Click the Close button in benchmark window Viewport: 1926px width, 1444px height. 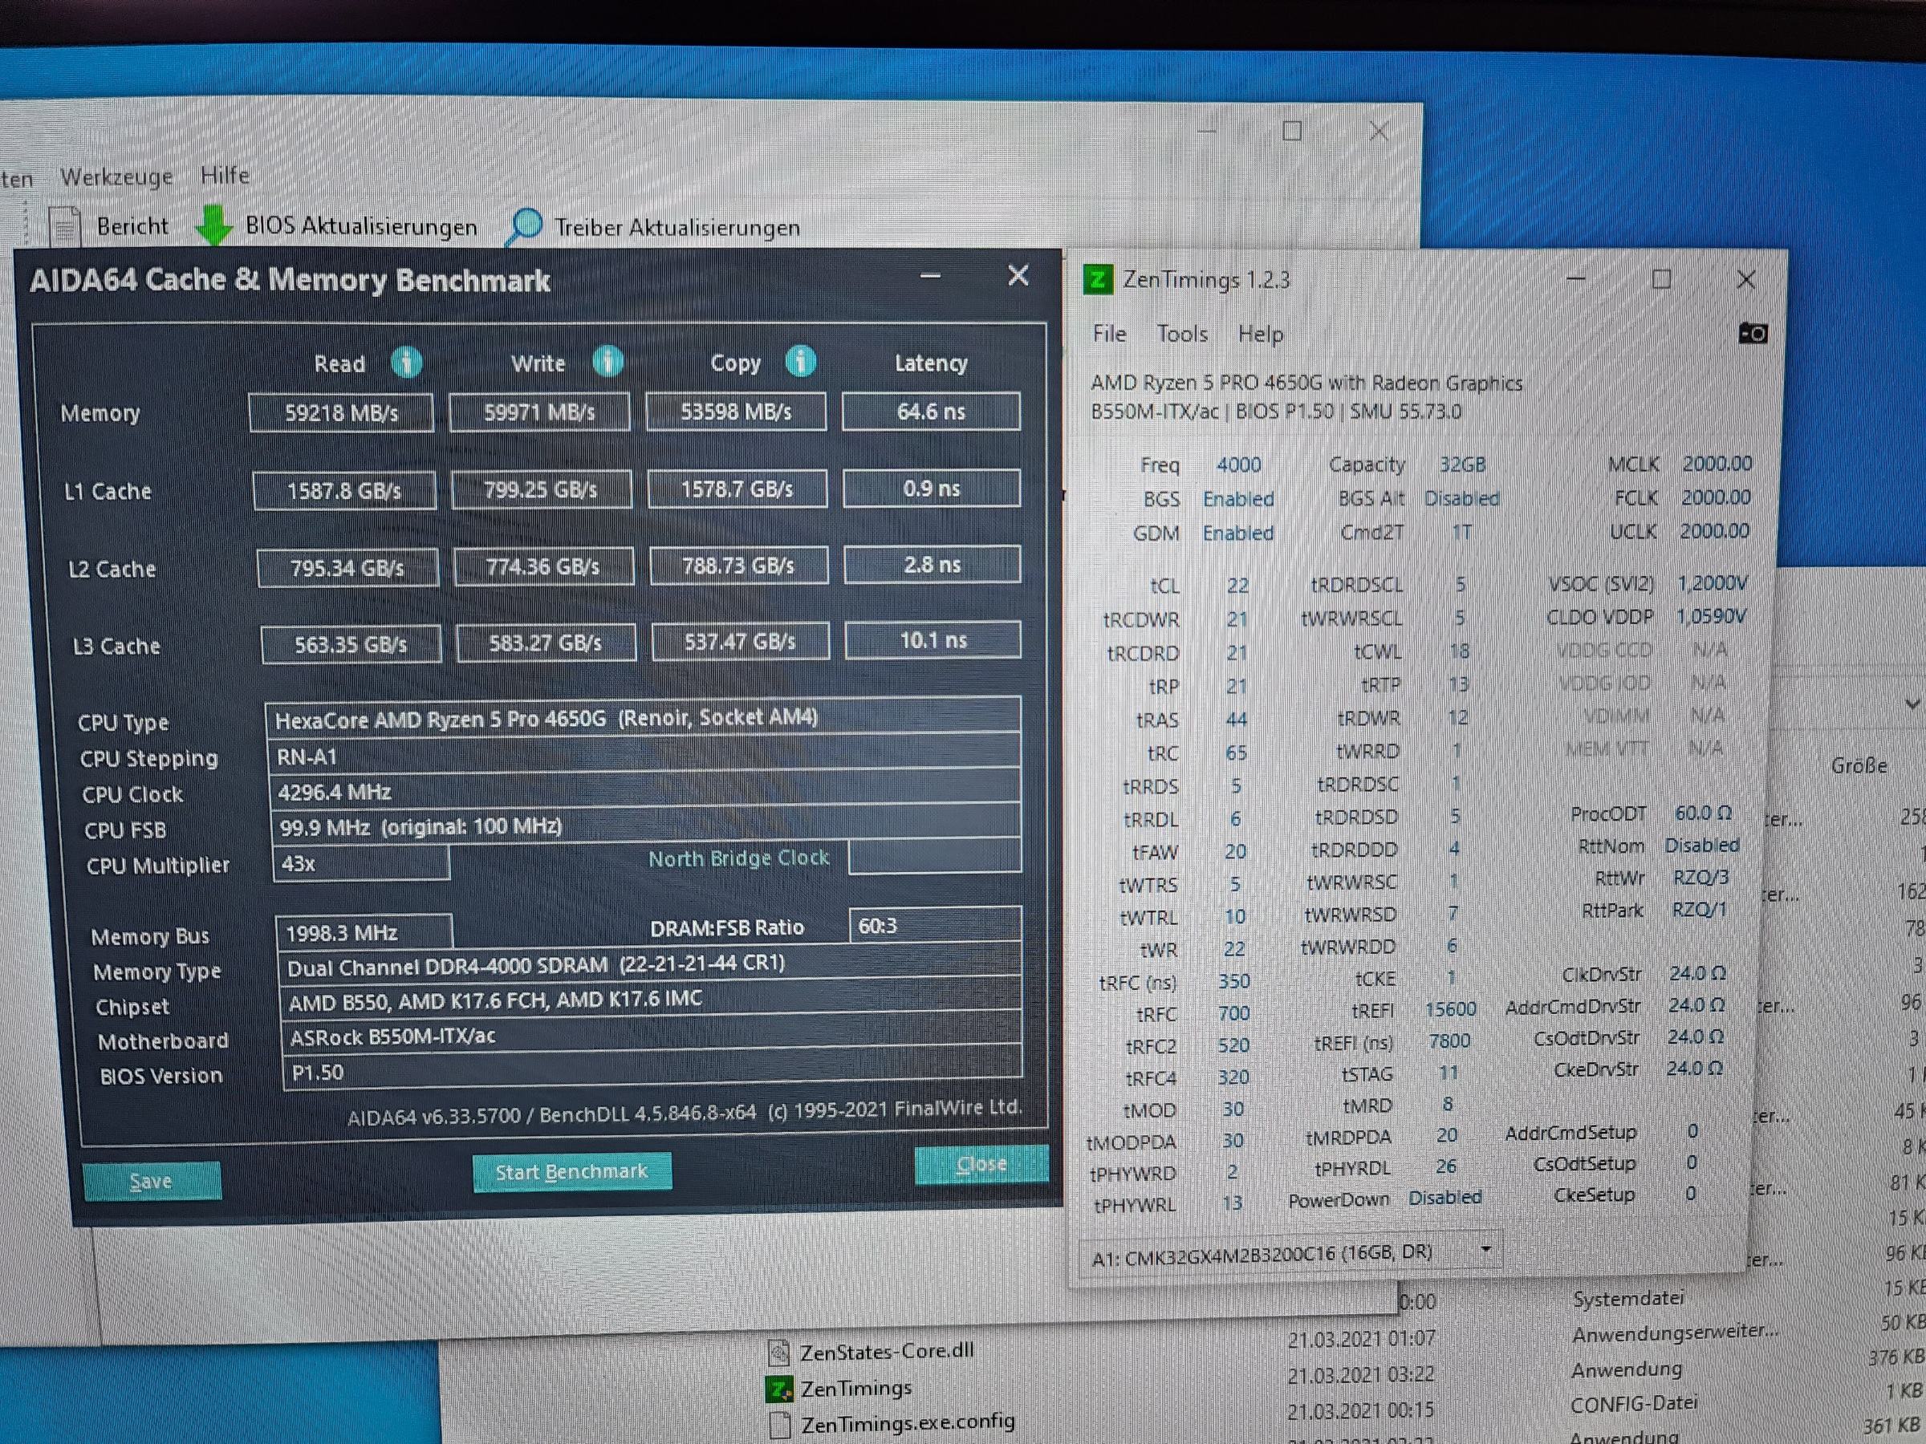981,1165
